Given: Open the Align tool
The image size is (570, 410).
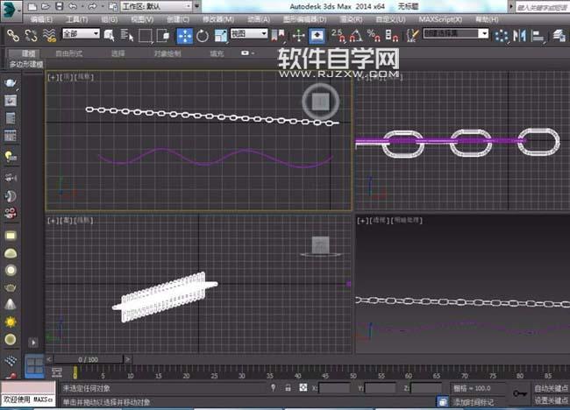Looking at the screenshot, I should click(538, 36).
